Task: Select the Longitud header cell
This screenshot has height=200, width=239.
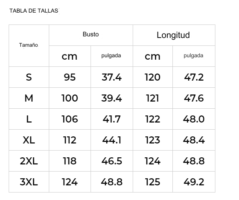Action: (x=173, y=35)
